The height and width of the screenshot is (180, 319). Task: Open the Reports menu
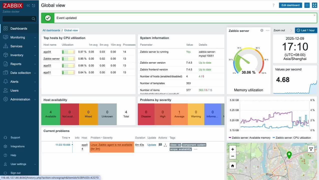[16, 64]
